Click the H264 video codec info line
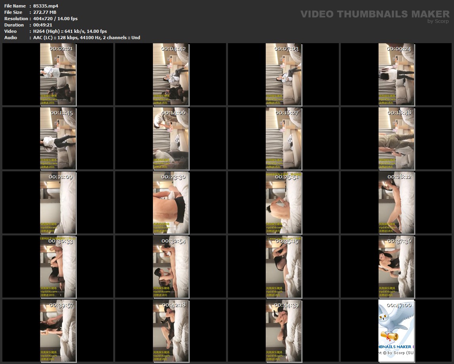 [x=70, y=31]
